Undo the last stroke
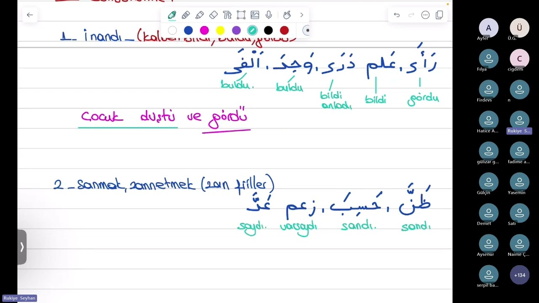 [x=397, y=15]
